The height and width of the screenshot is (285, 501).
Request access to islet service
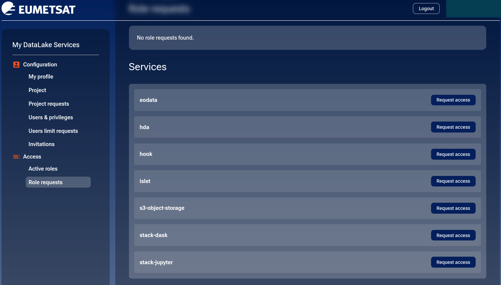coord(453,181)
